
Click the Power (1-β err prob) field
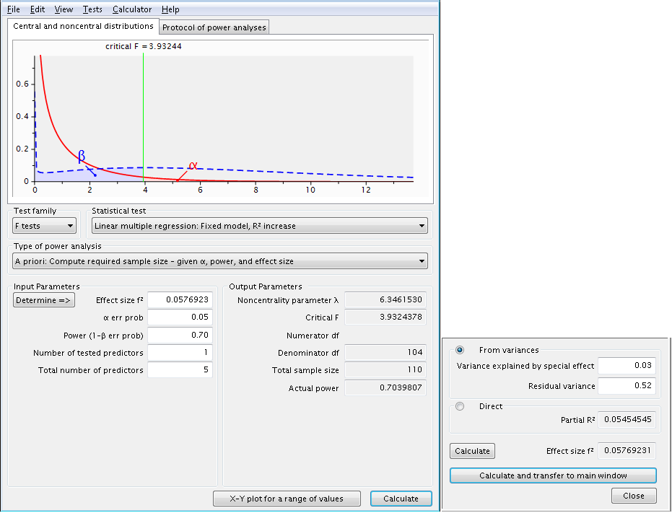180,335
